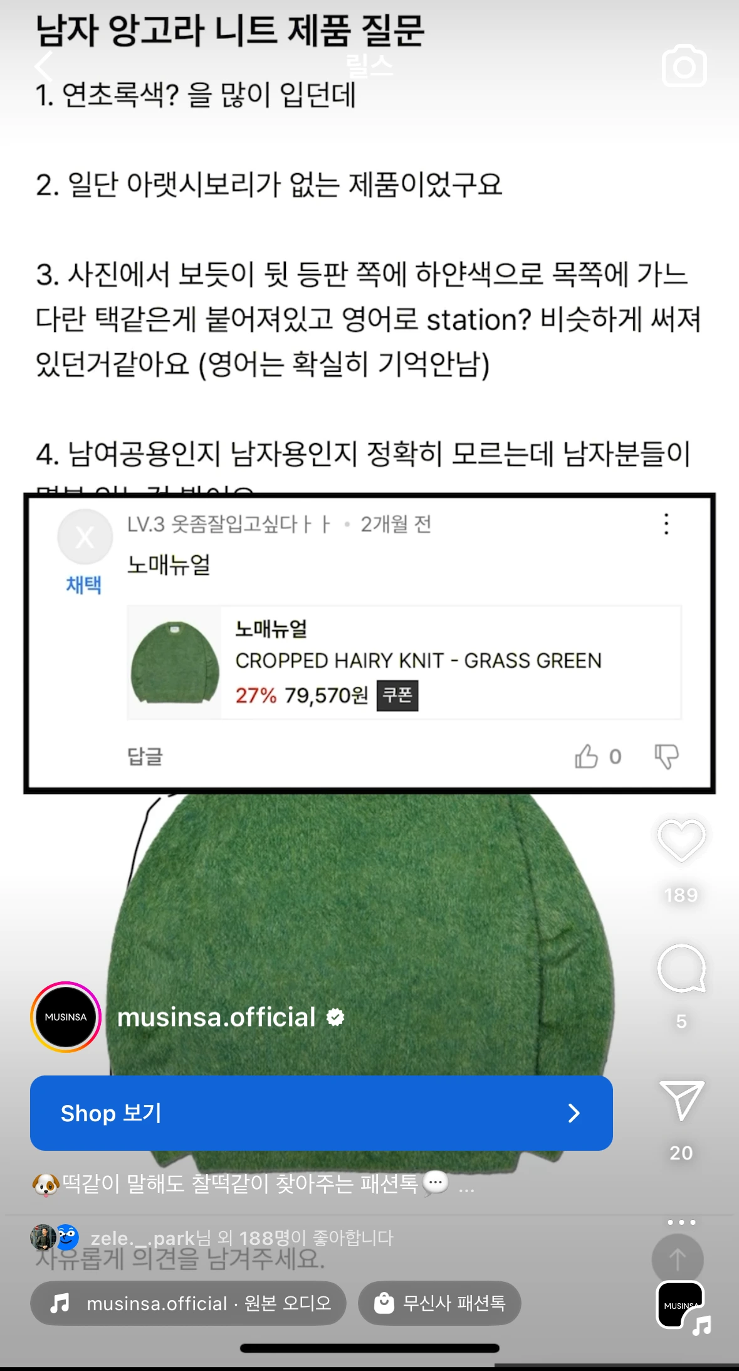Expand the caption with the ellipsis
This screenshot has width=739, height=1371.
pyautogui.click(x=466, y=1185)
